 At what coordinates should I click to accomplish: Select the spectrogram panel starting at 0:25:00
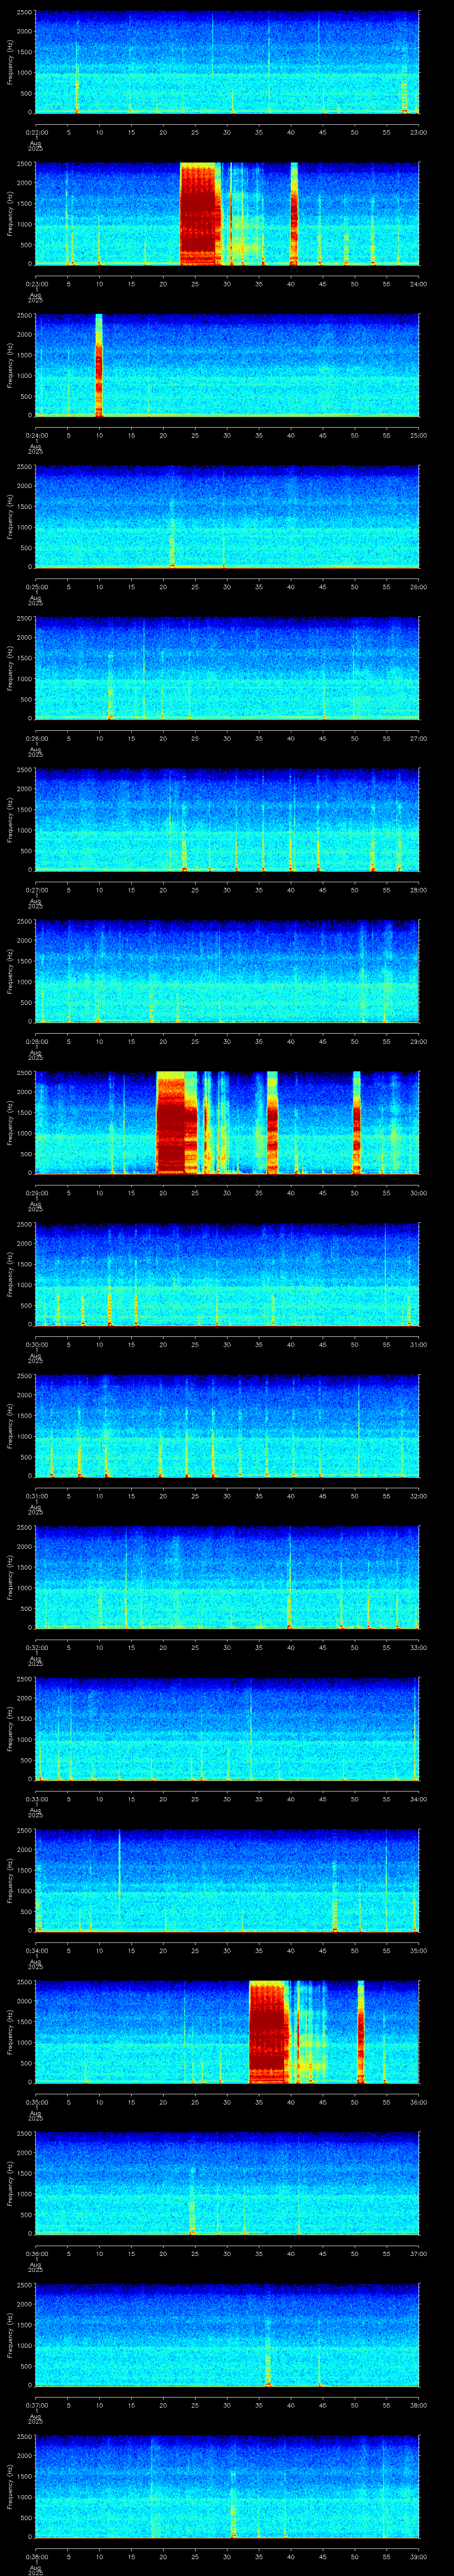(x=227, y=517)
